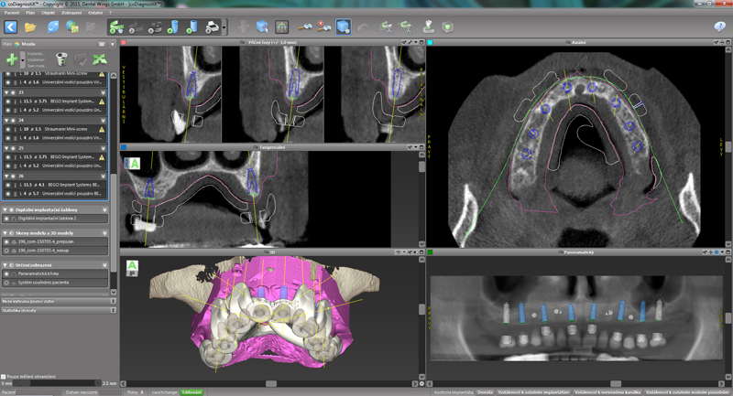This screenshot has width=733, height=396.
Task: Click the green 'Uvolnění' status button
Action: (x=192, y=391)
